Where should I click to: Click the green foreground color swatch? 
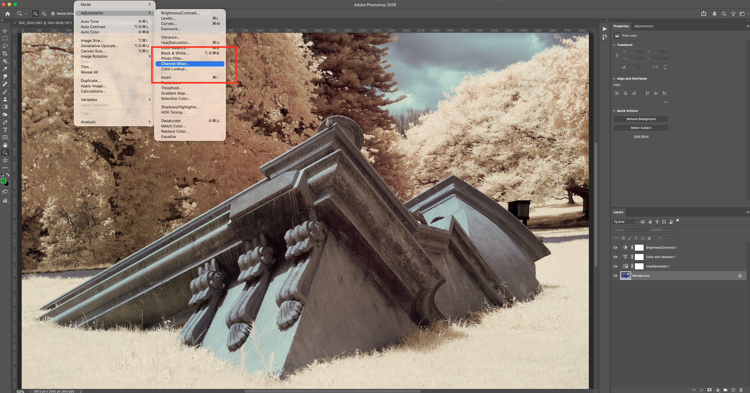pos(4,181)
